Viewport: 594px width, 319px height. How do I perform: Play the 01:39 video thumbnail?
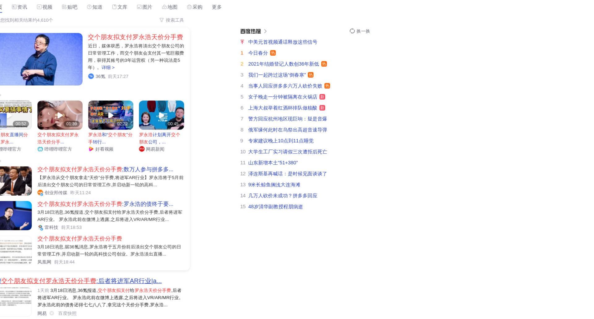click(60, 115)
